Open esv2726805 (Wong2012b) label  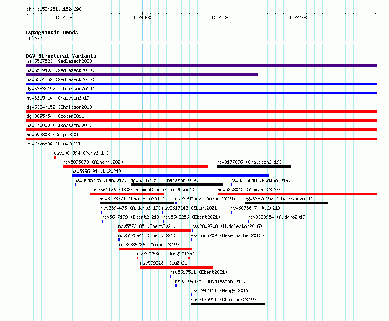(x=166, y=254)
